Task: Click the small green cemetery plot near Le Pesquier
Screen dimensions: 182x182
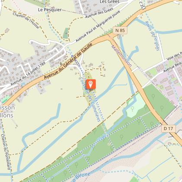Action: click(x=66, y=33)
